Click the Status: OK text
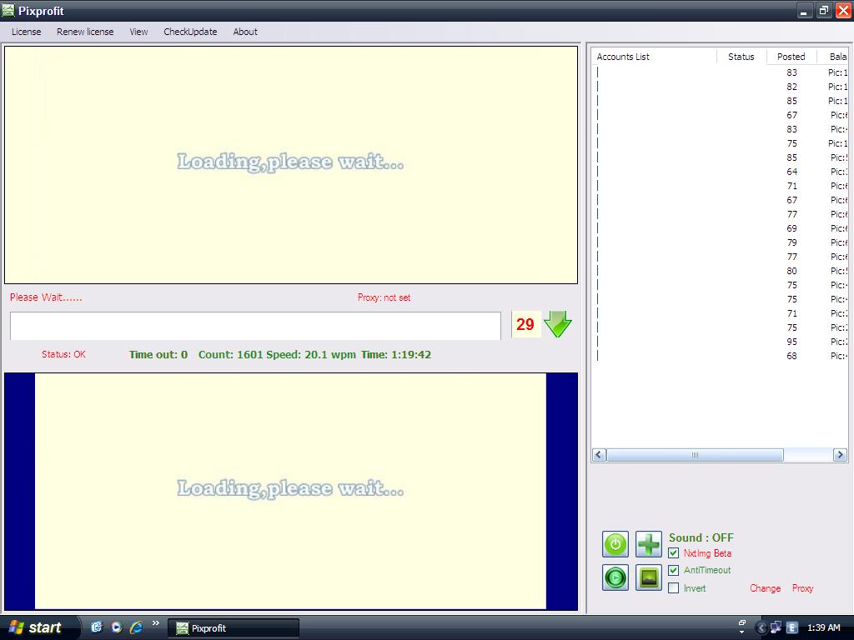The width and height of the screenshot is (854, 640). click(x=63, y=354)
